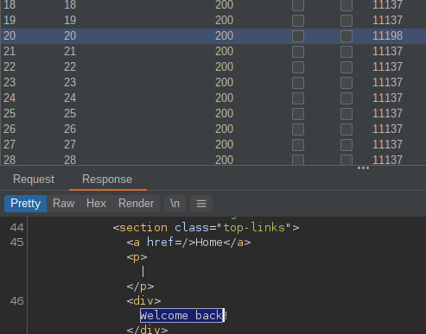
Task: Click the highlighted "Welcome back" text in response
Action: click(181, 316)
